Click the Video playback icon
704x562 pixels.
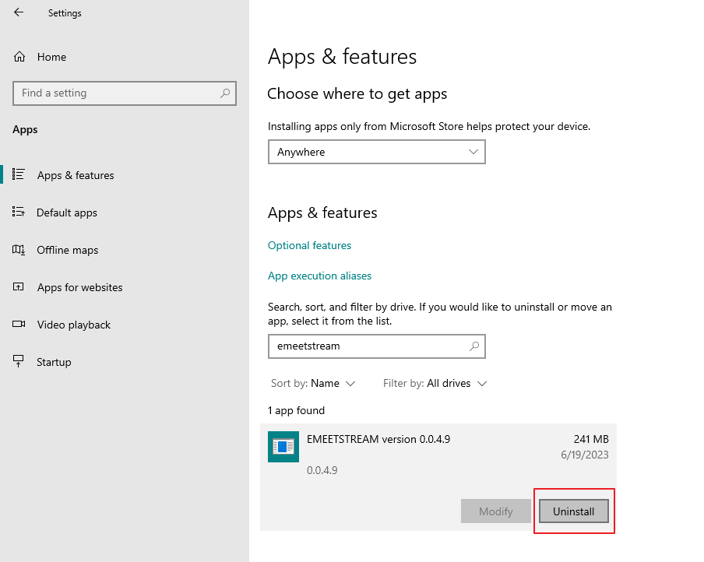[x=19, y=325]
